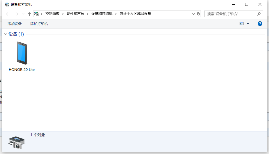Image resolution: width=269 pixels, height=154 pixels.
Task: Maximize the 设备和打印机 window
Action: [247, 4]
